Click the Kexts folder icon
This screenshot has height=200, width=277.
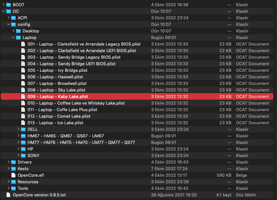13,169
